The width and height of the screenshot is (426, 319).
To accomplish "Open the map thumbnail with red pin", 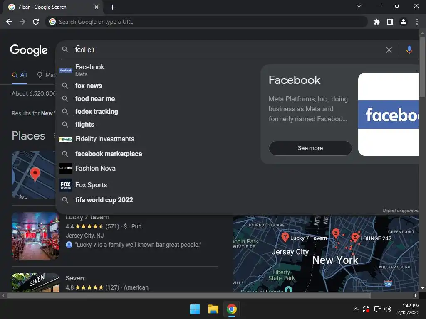I will (34, 175).
